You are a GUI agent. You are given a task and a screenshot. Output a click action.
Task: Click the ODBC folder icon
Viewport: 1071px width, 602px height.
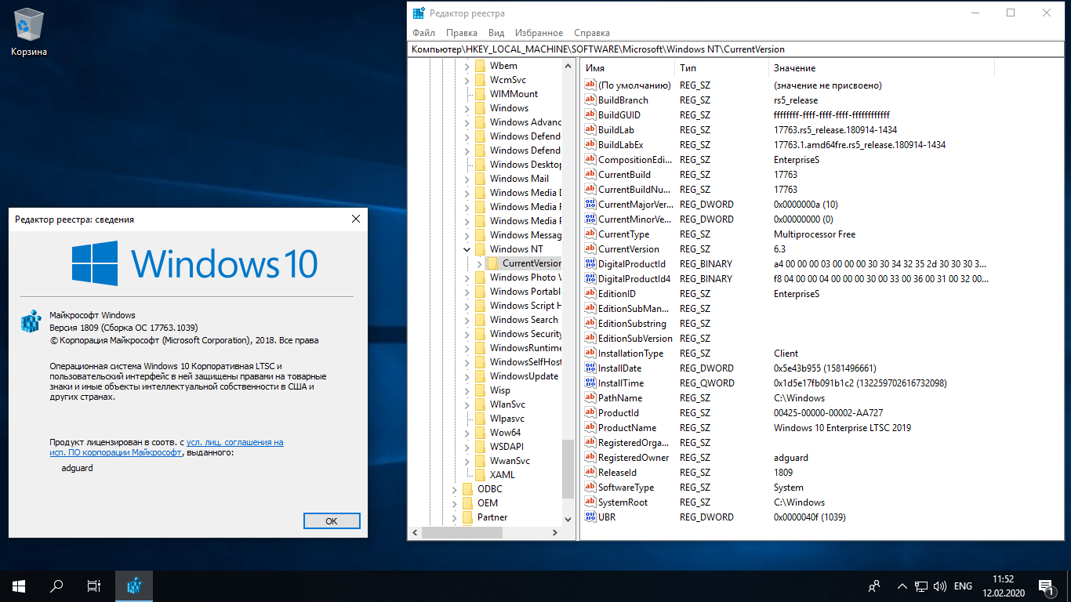467,489
